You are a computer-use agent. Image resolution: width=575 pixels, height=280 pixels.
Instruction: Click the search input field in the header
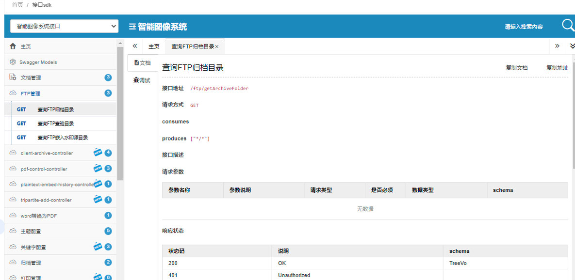524,27
